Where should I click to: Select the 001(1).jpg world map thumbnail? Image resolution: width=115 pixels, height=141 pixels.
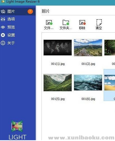point(58,47)
